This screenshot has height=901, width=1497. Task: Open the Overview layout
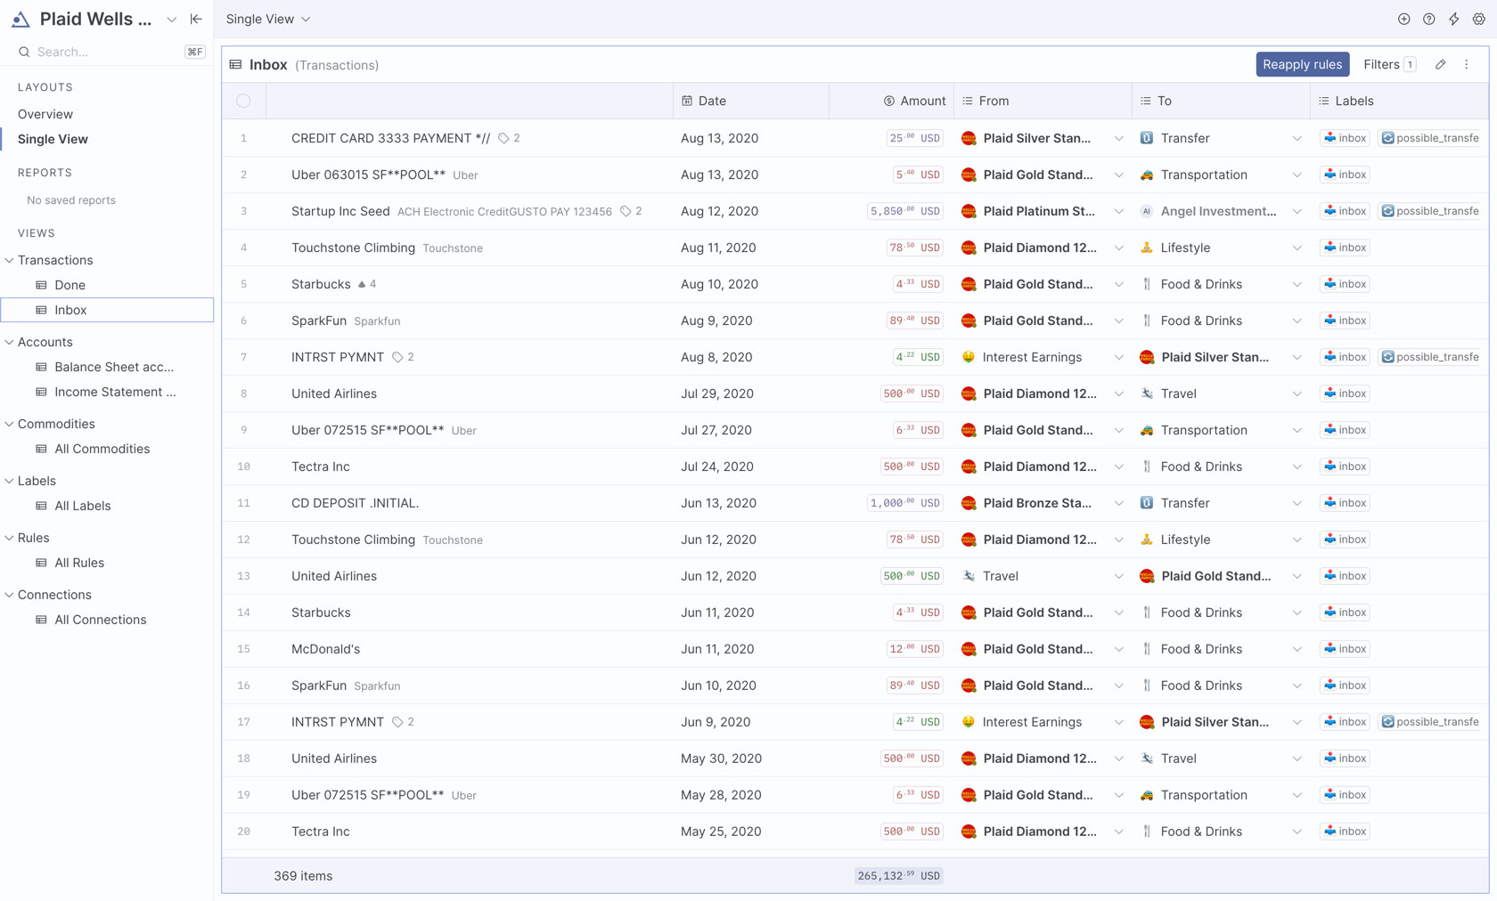(x=45, y=114)
